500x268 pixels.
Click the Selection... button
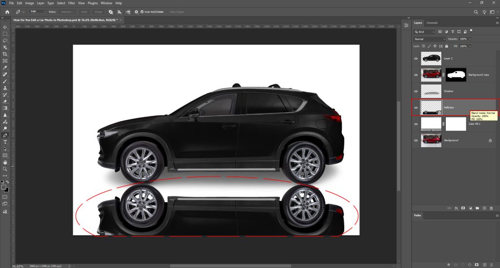[x=66, y=12]
